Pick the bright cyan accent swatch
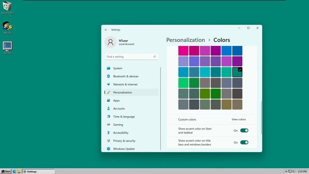The width and height of the screenshot is (309, 174). 205,72
